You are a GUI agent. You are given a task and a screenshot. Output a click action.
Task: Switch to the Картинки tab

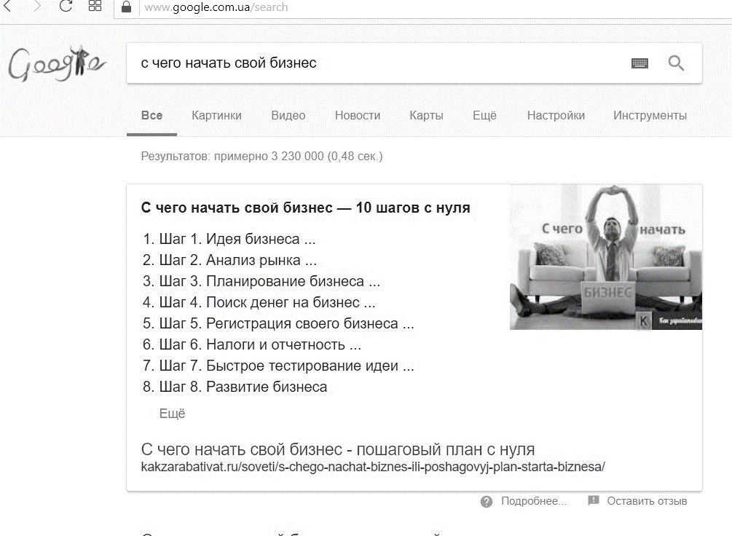(x=216, y=115)
